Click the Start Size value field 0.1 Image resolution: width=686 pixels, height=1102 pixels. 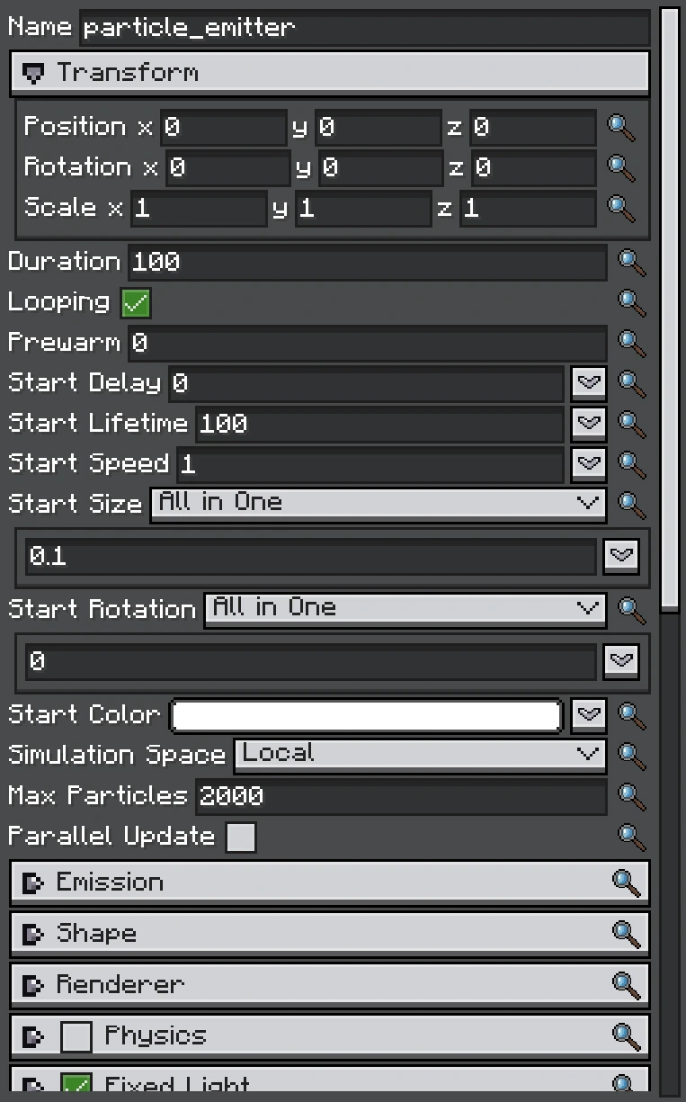tap(310, 557)
